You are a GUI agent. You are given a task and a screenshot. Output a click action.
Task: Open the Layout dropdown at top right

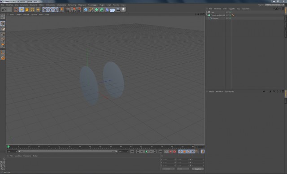click(x=274, y=5)
